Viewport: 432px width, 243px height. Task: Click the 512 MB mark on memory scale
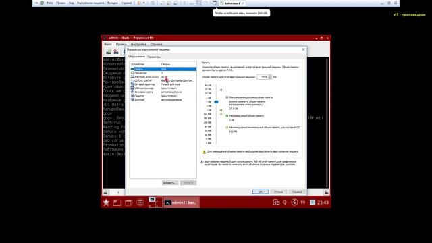[207, 114]
